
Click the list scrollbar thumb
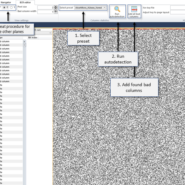[x=24, y=45]
